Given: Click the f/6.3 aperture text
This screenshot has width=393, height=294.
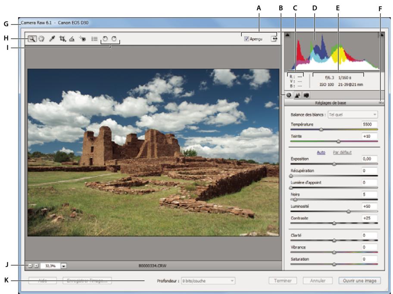Looking at the screenshot, I should [330, 78].
